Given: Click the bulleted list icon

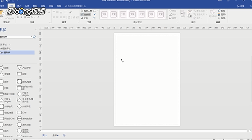Looking at the screenshot, I should tap(65, 12).
